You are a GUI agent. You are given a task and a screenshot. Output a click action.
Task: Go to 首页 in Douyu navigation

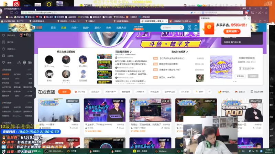pos(53,28)
